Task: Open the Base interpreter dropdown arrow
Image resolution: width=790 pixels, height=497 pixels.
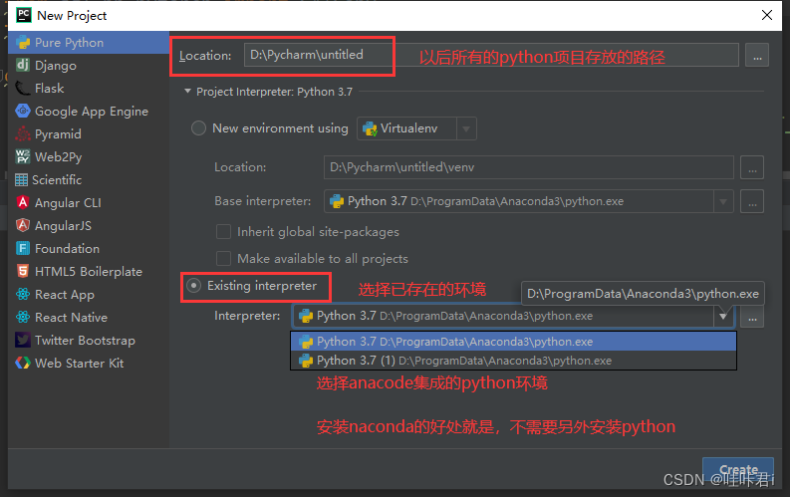Action: click(723, 201)
